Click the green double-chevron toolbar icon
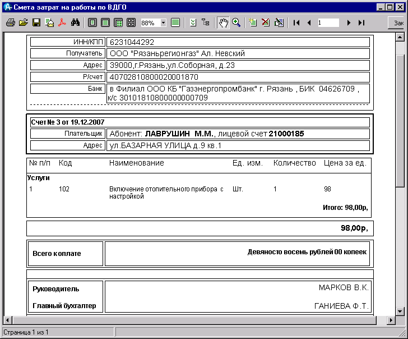Screen dimensions: 408x339 pos(193,23)
